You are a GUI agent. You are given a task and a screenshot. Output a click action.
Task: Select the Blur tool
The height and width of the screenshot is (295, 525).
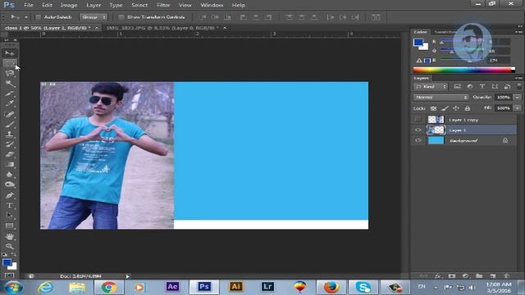point(9,175)
